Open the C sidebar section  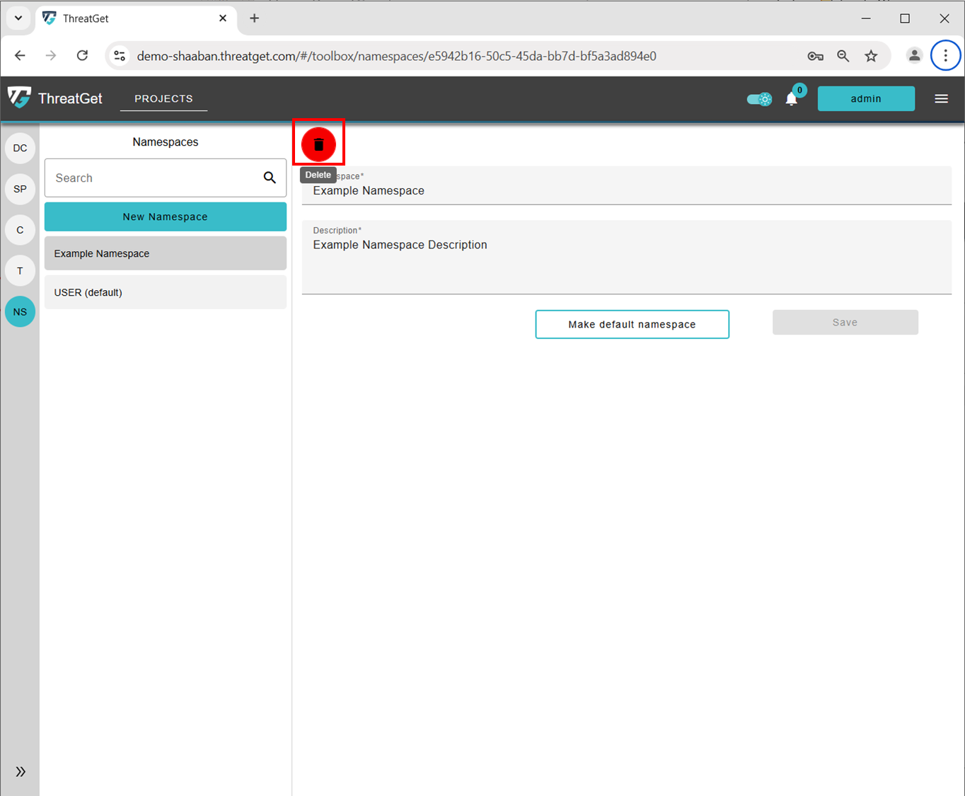point(20,230)
